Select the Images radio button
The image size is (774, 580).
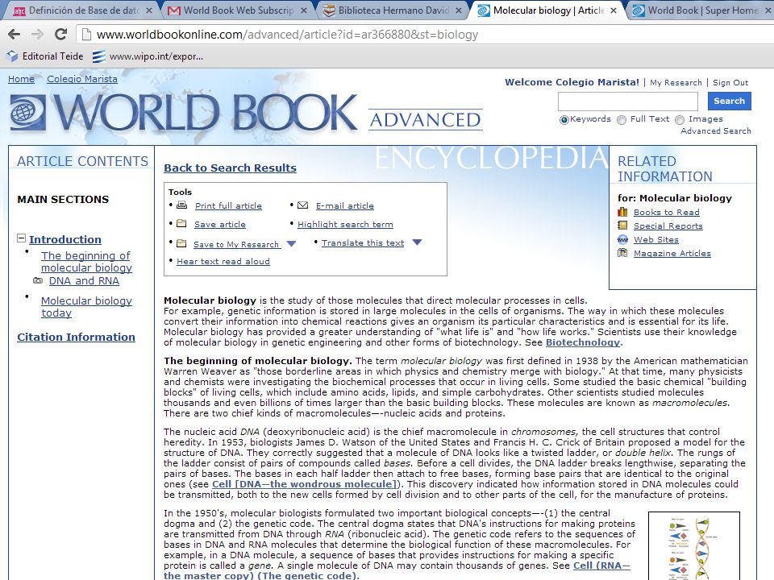click(x=680, y=120)
